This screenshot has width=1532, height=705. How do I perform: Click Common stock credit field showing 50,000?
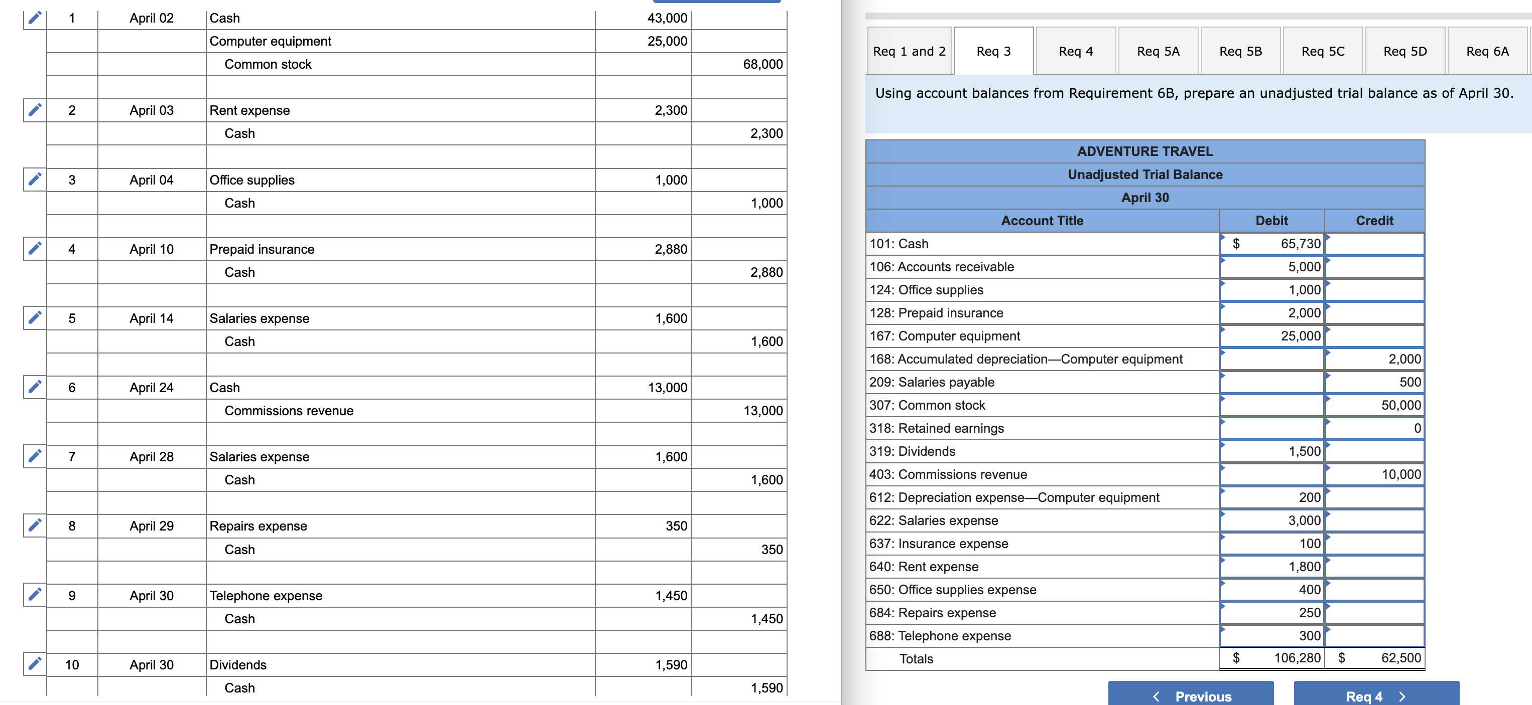coord(1375,405)
